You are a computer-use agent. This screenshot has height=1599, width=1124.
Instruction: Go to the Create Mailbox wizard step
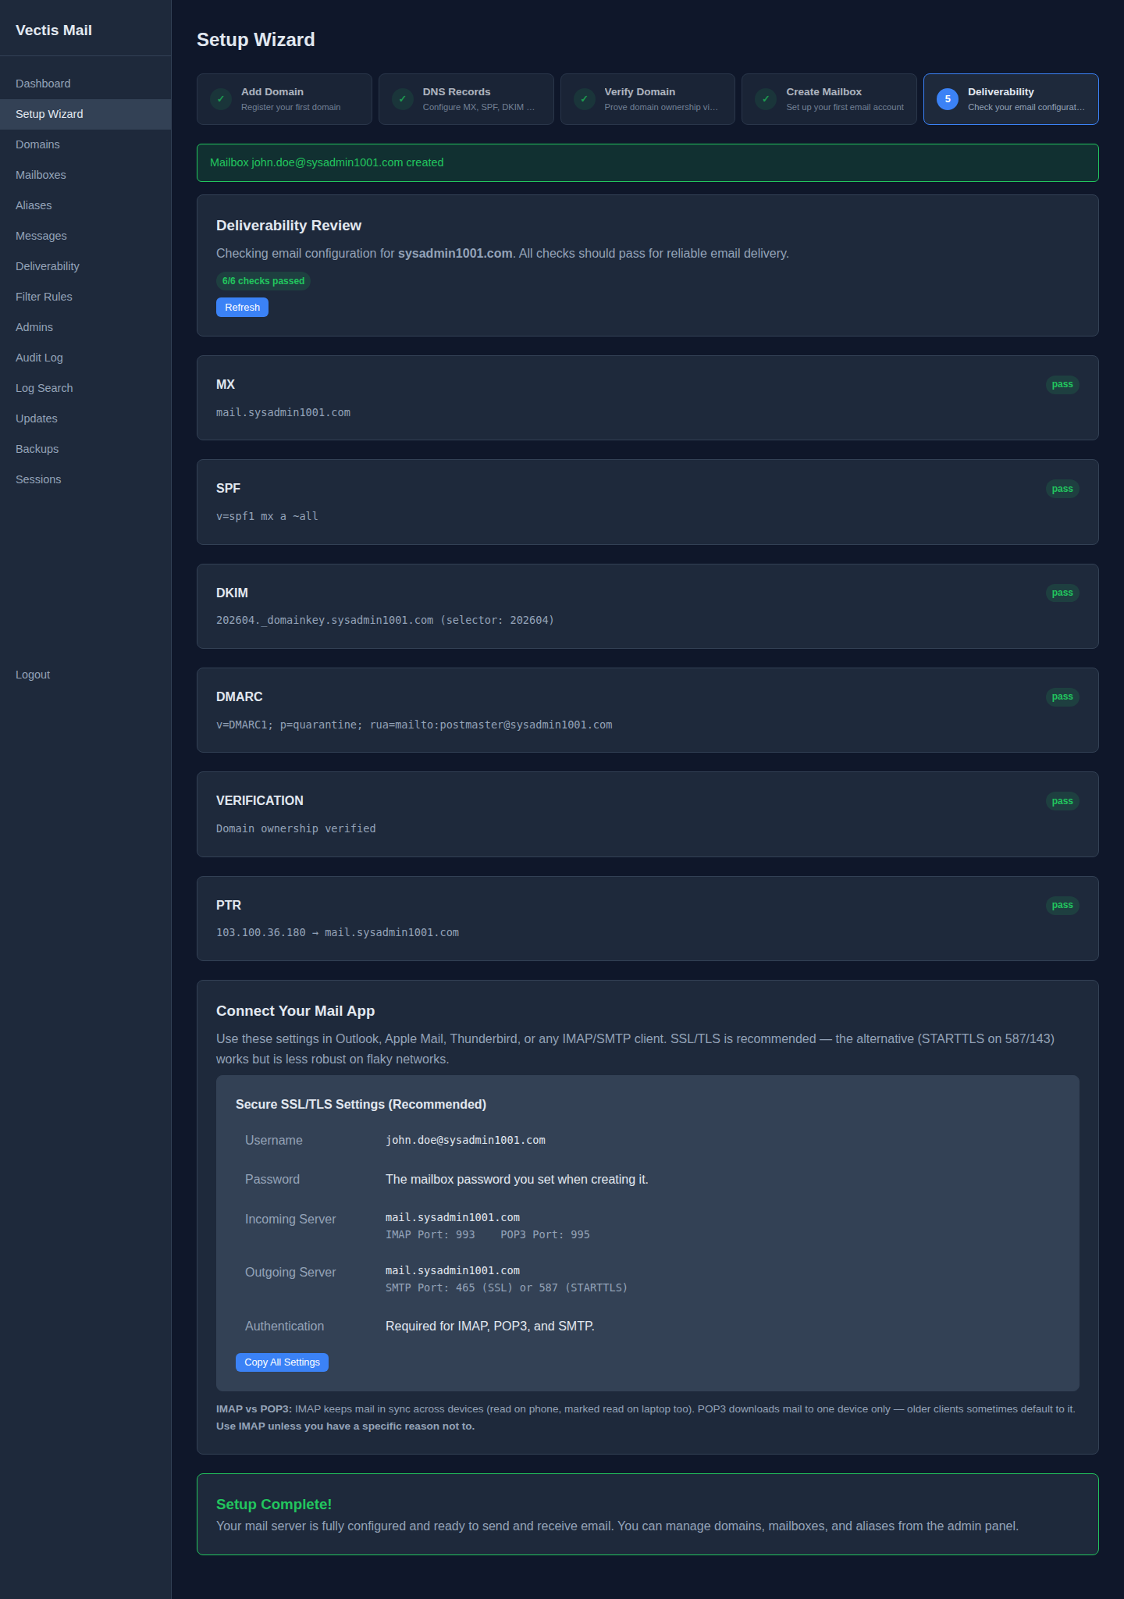(x=829, y=99)
